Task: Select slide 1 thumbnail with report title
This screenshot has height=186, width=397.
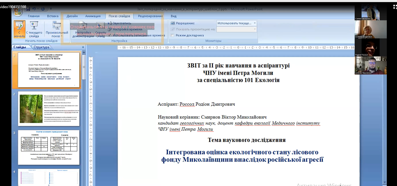Action: (x=49, y=70)
